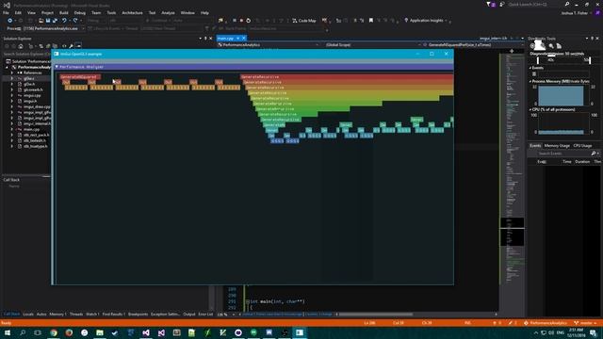Viewport: 603px width, 339px height.
Task: Close the main.cpp editor tab
Action: (x=244, y=39)
